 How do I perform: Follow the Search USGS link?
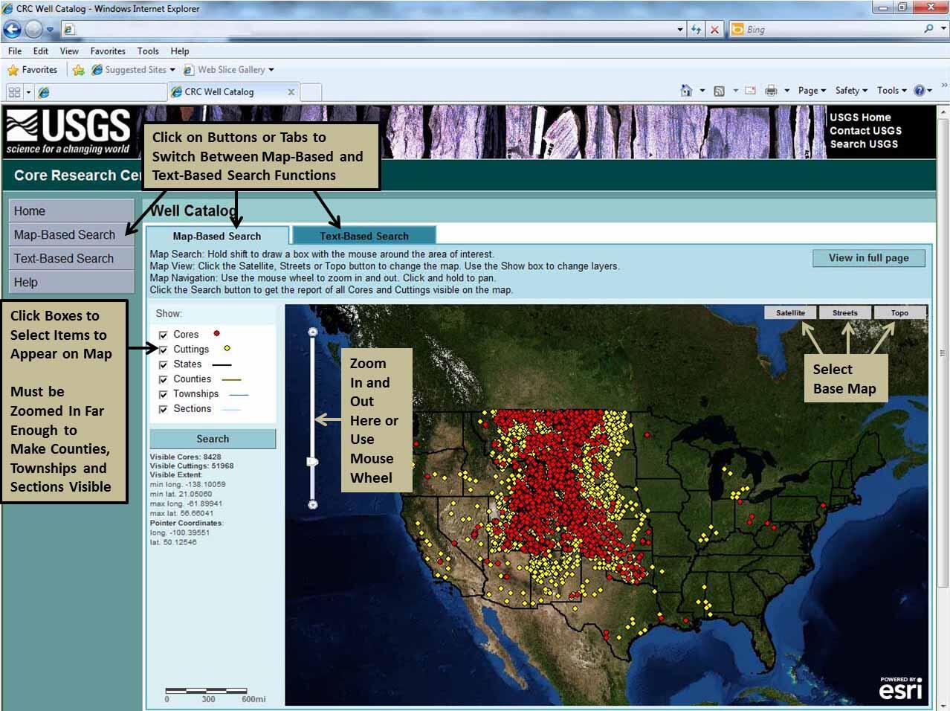(x=864, y=144)
